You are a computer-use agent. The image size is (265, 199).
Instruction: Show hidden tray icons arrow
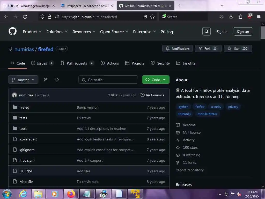(220, 194)
